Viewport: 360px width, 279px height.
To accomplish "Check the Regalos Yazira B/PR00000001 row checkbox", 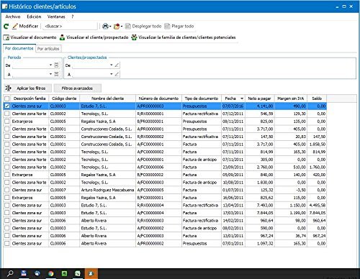I will coord(7,122).
